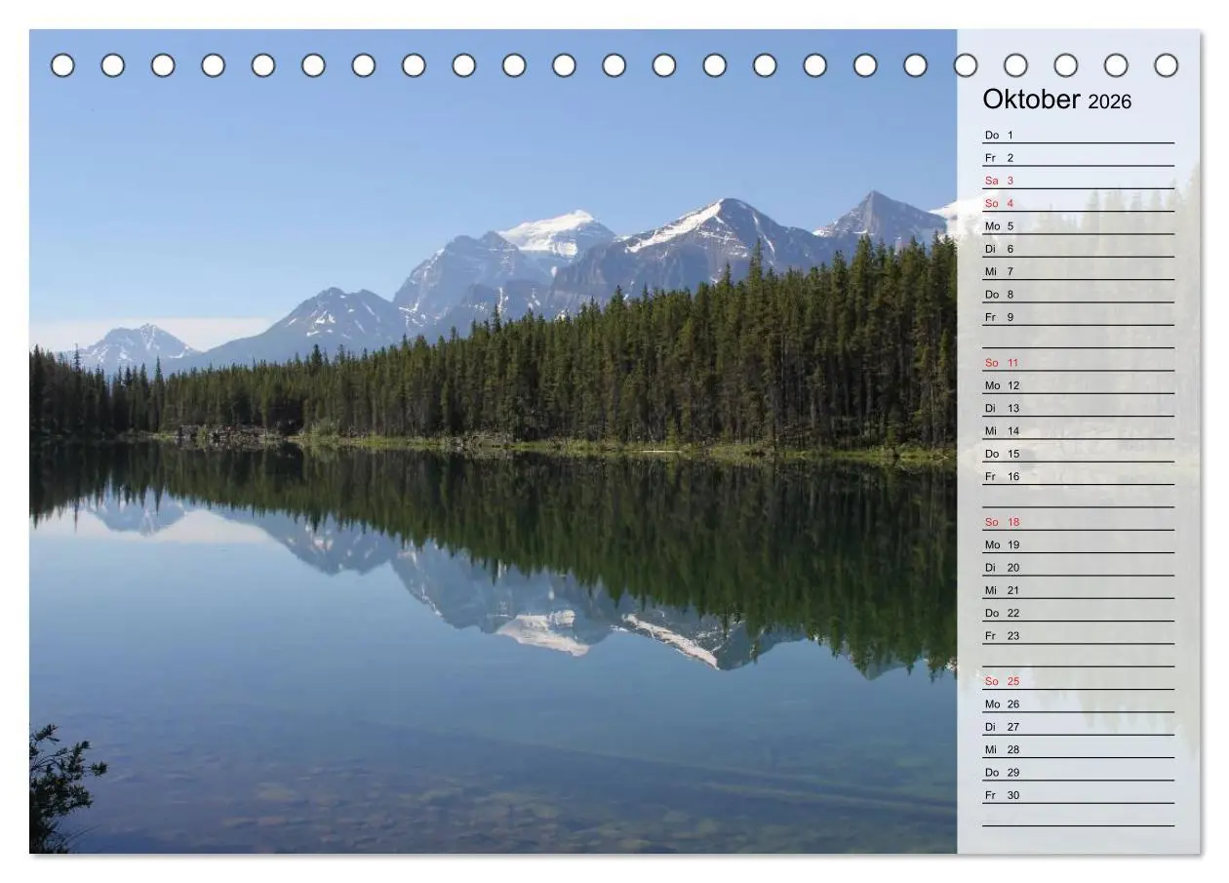This screenshot has height=883, width=1229.
Task: Choose the "Di 6" day line
Action: click(x=1078, y=249)
